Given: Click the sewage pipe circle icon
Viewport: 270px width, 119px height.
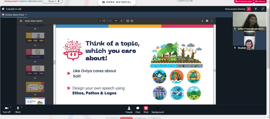Looking at the screenshot, I should (x=177, y=76).
